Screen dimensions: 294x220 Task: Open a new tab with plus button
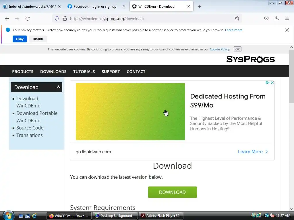199,7
